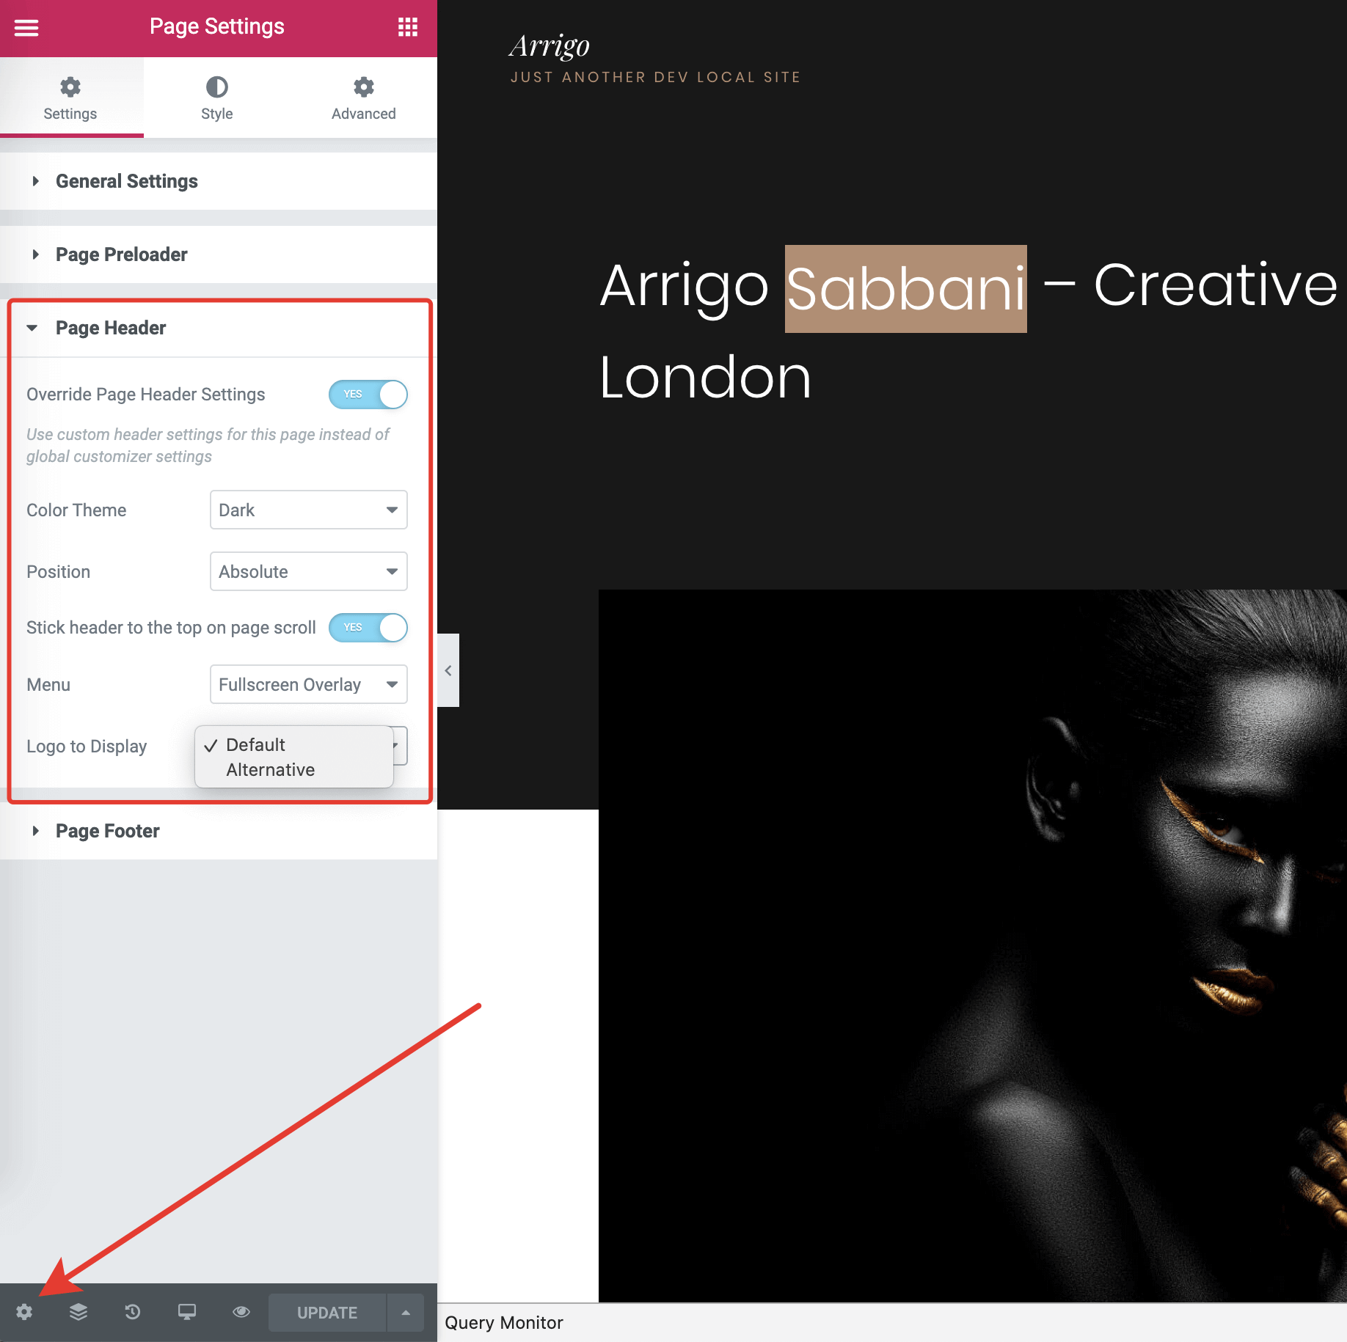This screenshot has width=1347, height=1342.
Task: Expand the General Settings section
Action: (x=126, y=181)
